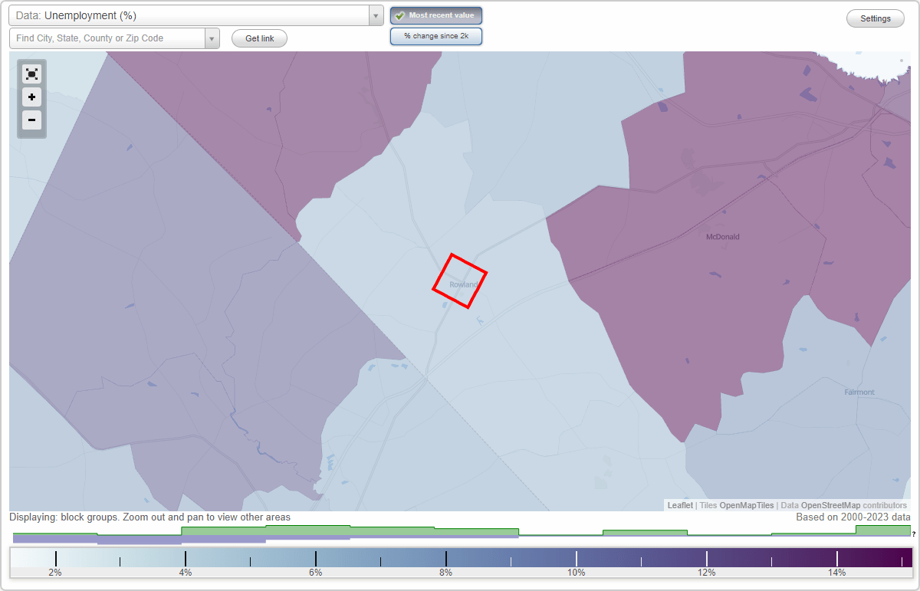The image size is (920, 591).
Task: Click the highlighted Rowland block group
Action: click(458, 282)
